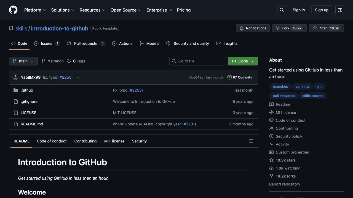Click the Fork icon in Fork button
Viewport: 353px width, 198px height.
coord(278,28)
